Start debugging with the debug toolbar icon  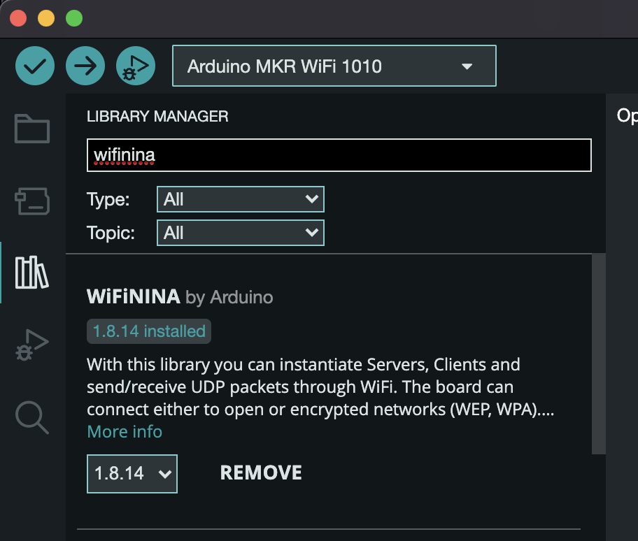tap(135, 65)
